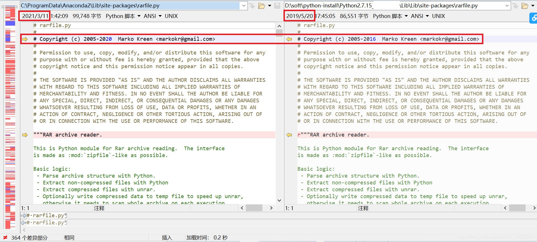Image resolution: width=537 pixels, height=242 pixels.
Task: Click 364 个差异部分 in status bar
Action: [x=29, y=238]
